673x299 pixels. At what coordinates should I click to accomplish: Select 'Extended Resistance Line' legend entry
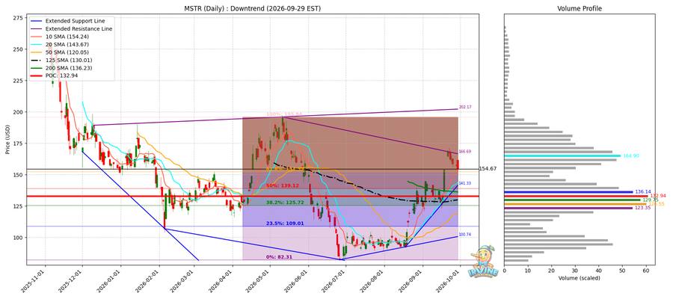coord(79,28)
